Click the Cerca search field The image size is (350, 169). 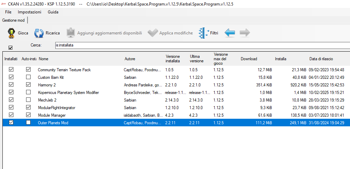point(202,45)
